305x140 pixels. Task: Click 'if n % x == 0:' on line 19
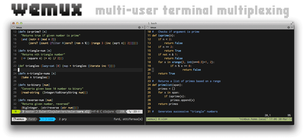[181, 66]
